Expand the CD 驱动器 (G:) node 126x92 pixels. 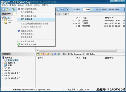tap(3, 78)
